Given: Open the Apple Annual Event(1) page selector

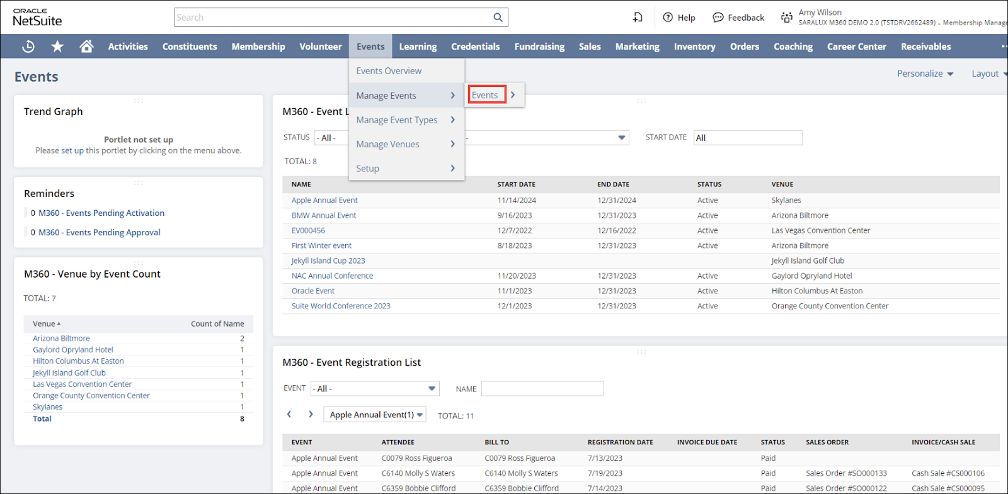Looking at the screenshot, I should click(x=375, y=415).
